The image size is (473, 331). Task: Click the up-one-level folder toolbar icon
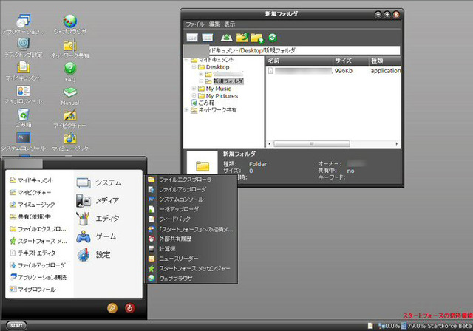pyautogui.click(x=242, y=37)
